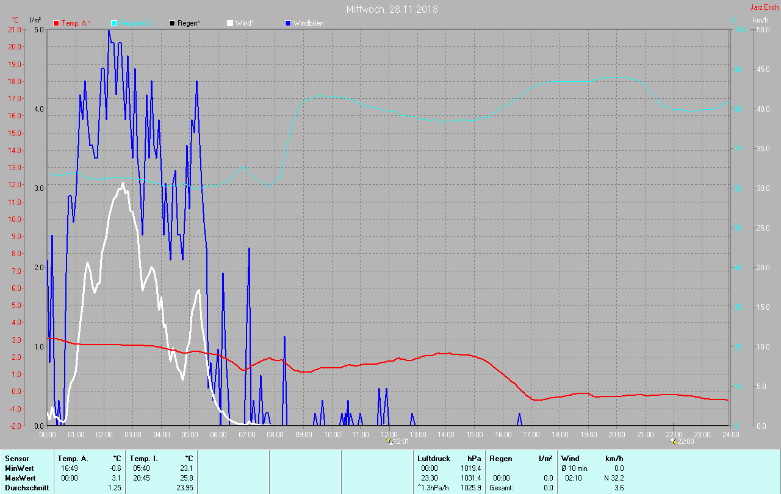Click the average outdoor temperature '1.25'
The height and width of the screenshot is (494, 781).
click(115, 488)
